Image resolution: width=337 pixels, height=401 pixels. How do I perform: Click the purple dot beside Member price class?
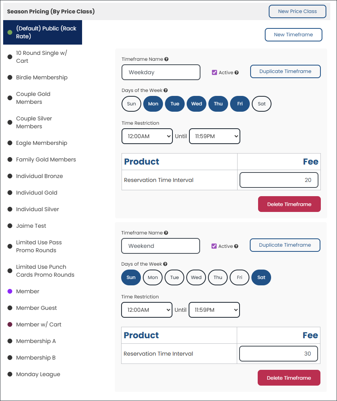coord(10,291)
